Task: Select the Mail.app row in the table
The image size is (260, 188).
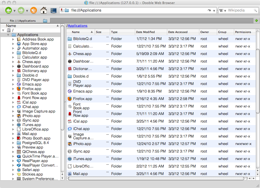Action: [161, 174]
